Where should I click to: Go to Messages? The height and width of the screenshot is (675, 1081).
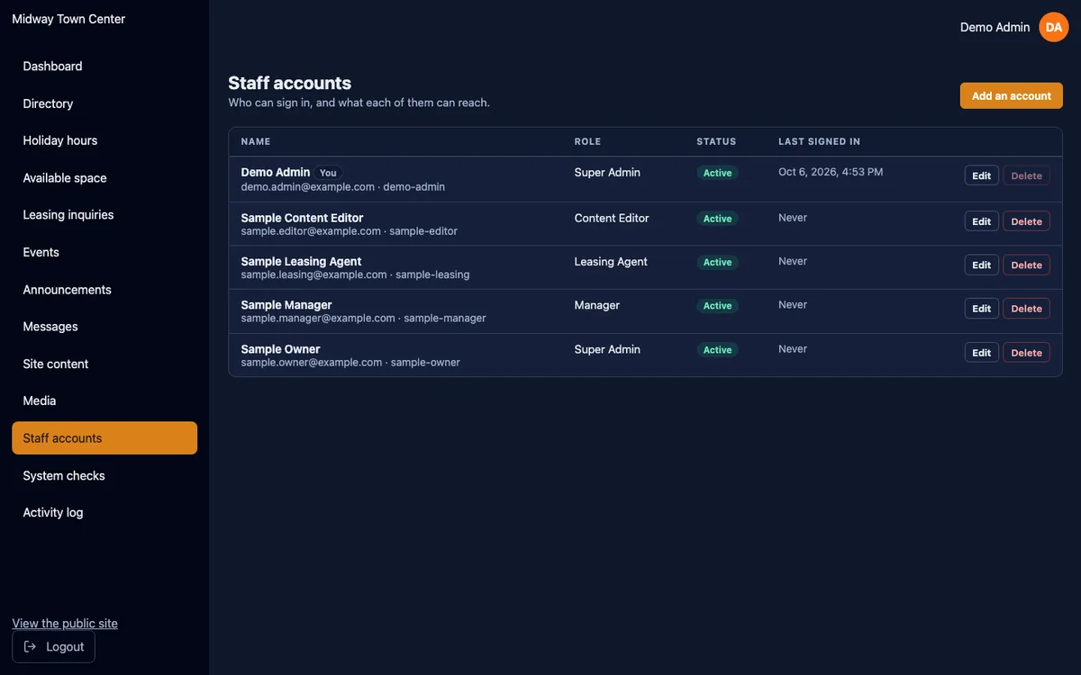[x=104, y=327]
